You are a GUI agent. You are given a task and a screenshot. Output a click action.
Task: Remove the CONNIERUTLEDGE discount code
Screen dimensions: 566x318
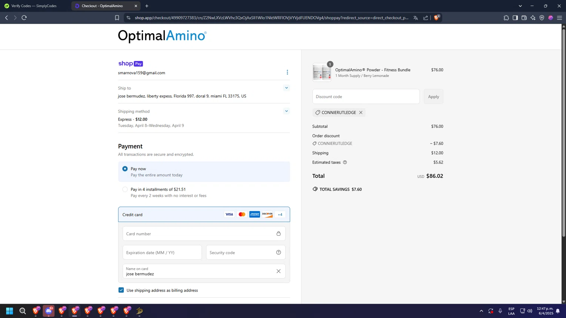(361, 113)
